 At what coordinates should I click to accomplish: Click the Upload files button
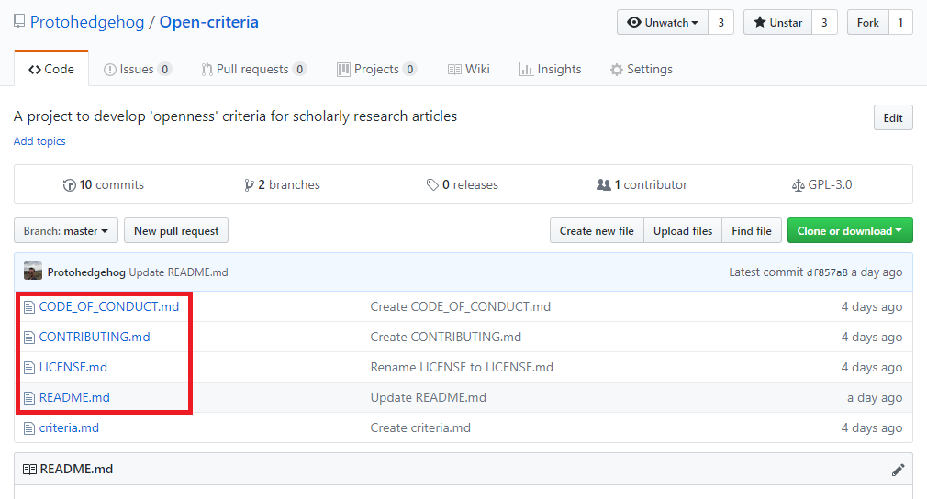tap(683, 231)
